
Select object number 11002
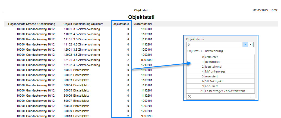click(x=68, y=34)
